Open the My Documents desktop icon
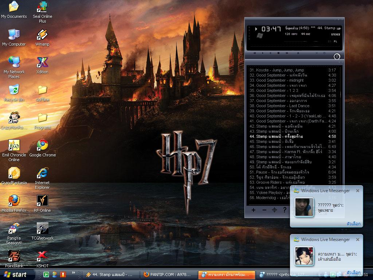 click(14, 10)
